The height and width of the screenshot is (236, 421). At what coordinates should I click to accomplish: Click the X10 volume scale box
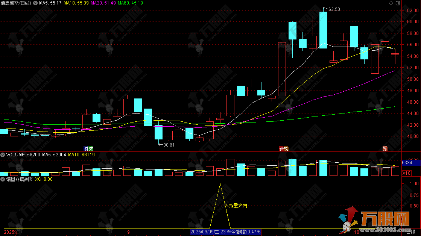pyautogui.click(x=406, y=173)
